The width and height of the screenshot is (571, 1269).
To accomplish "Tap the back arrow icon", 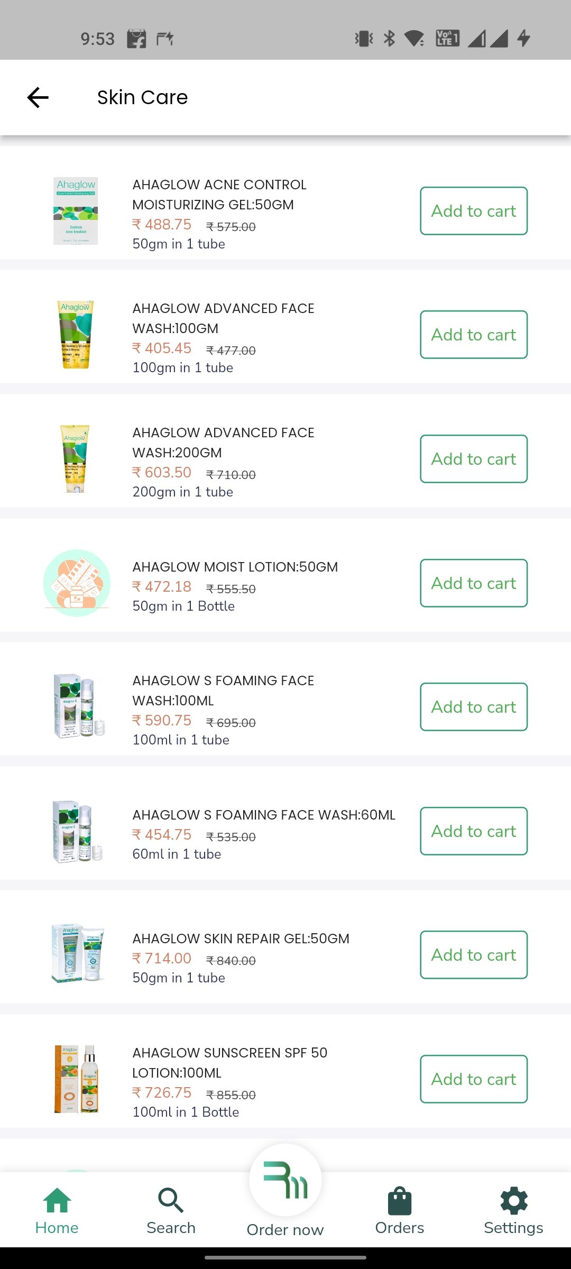I will pos(38,97).
